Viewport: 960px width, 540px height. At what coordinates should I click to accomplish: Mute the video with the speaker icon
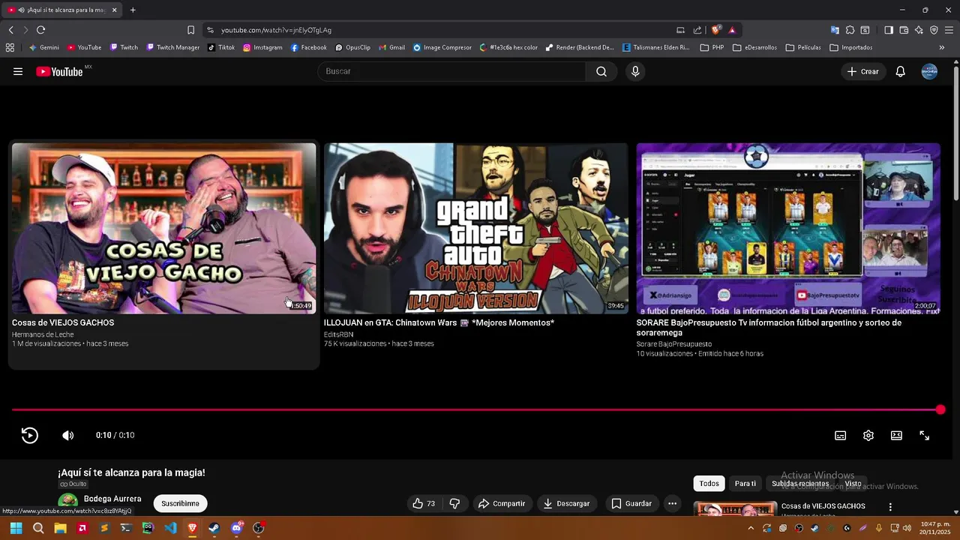pos(67,435)
